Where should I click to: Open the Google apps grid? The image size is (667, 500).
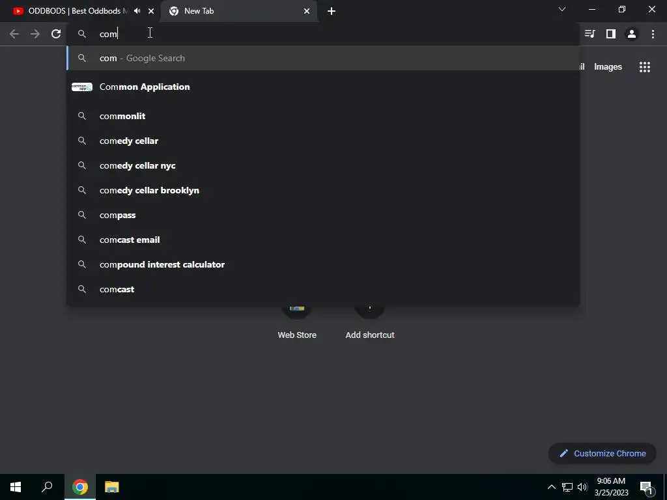645,67
